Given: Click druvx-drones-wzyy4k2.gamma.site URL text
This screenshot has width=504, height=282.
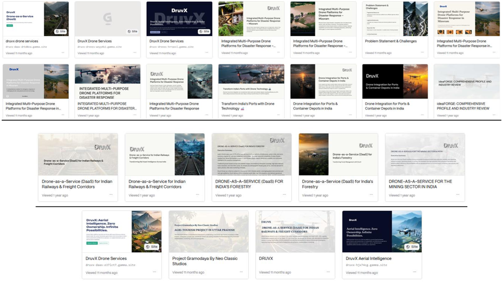Looking at the screenshot, I should [x=100, y=47].
